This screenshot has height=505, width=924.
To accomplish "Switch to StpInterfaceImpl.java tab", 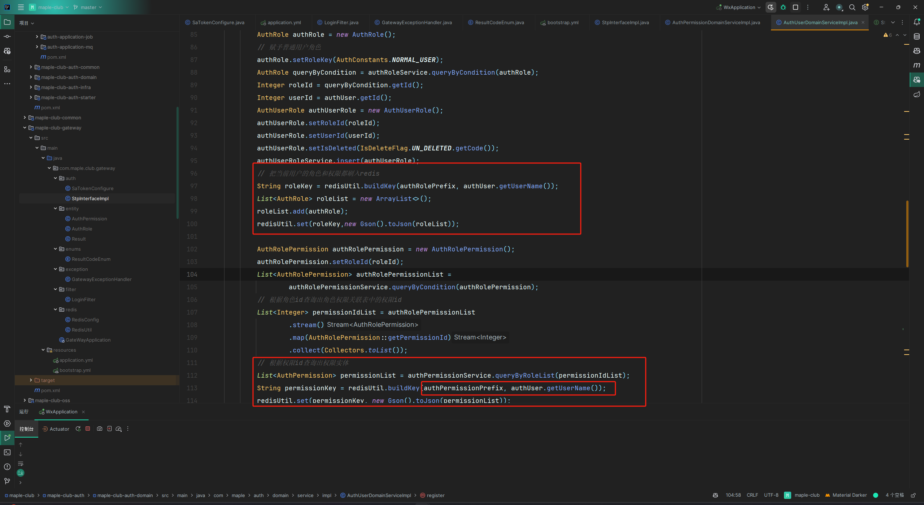I will (x=622, y=22).
